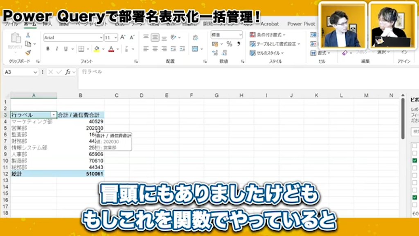The width and height of the screenshot is (419, 236).
Task: Click the comma style icon
Action: pos(239,44)
